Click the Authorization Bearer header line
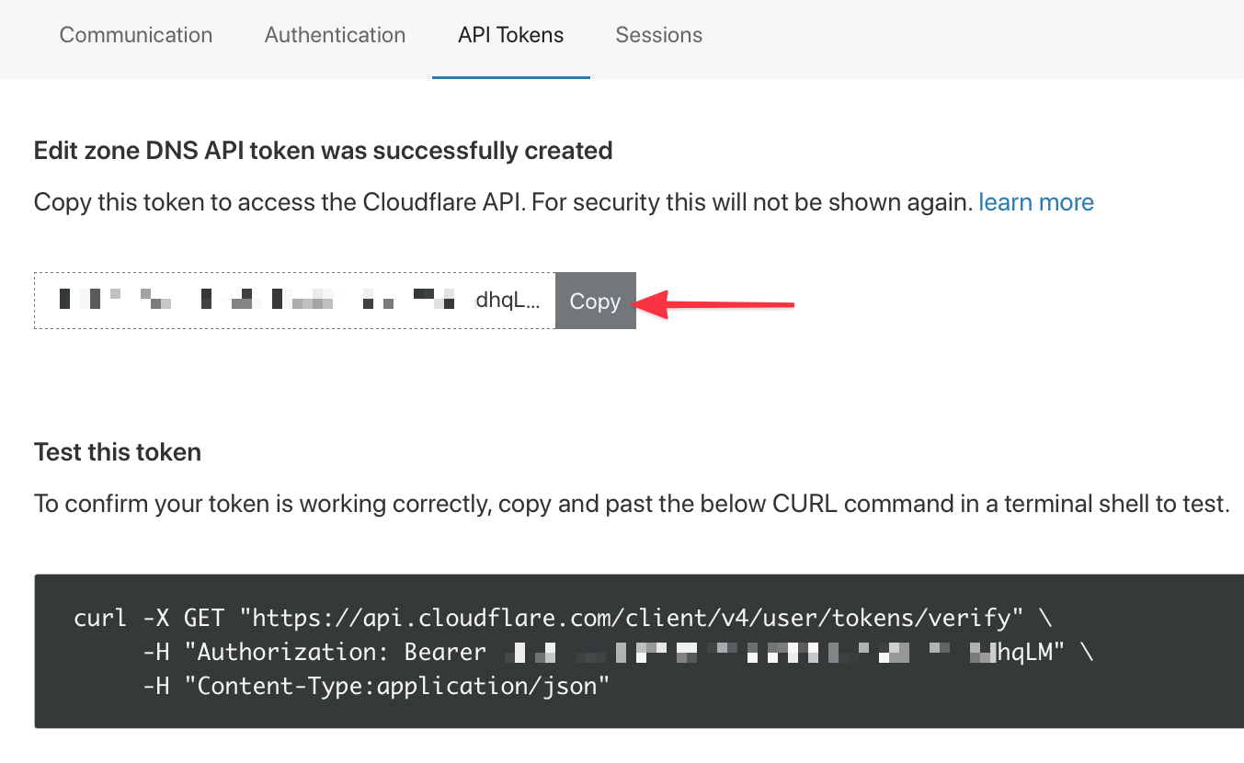 point(618,653)
